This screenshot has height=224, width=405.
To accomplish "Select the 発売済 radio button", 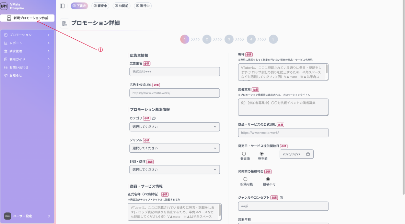I will [244, 154].
